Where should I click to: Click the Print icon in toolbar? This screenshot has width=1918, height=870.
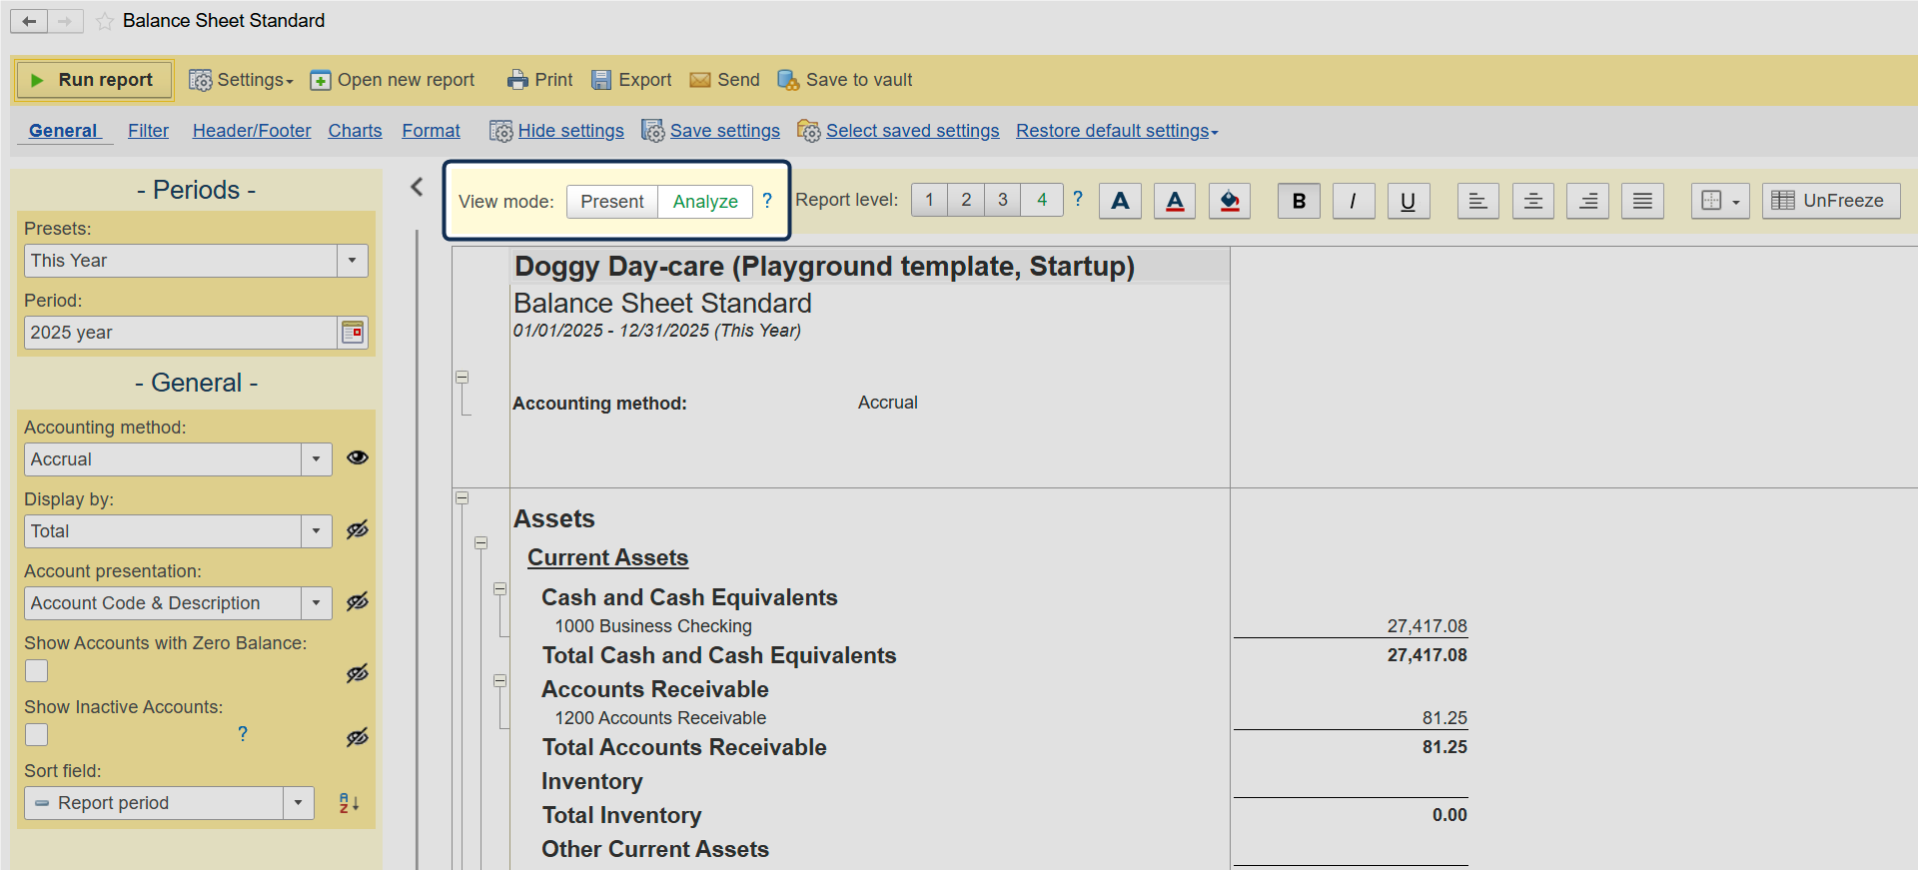[516, 80]
